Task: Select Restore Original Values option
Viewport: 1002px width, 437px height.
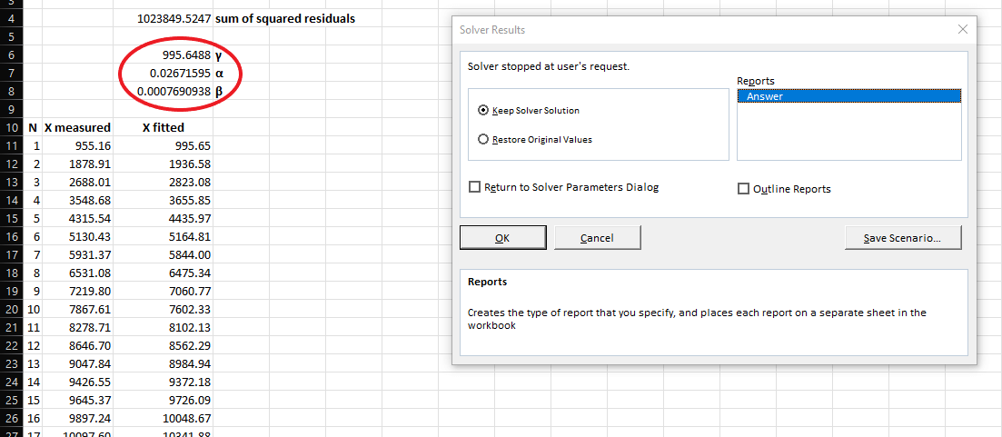Action: [483, 139]
